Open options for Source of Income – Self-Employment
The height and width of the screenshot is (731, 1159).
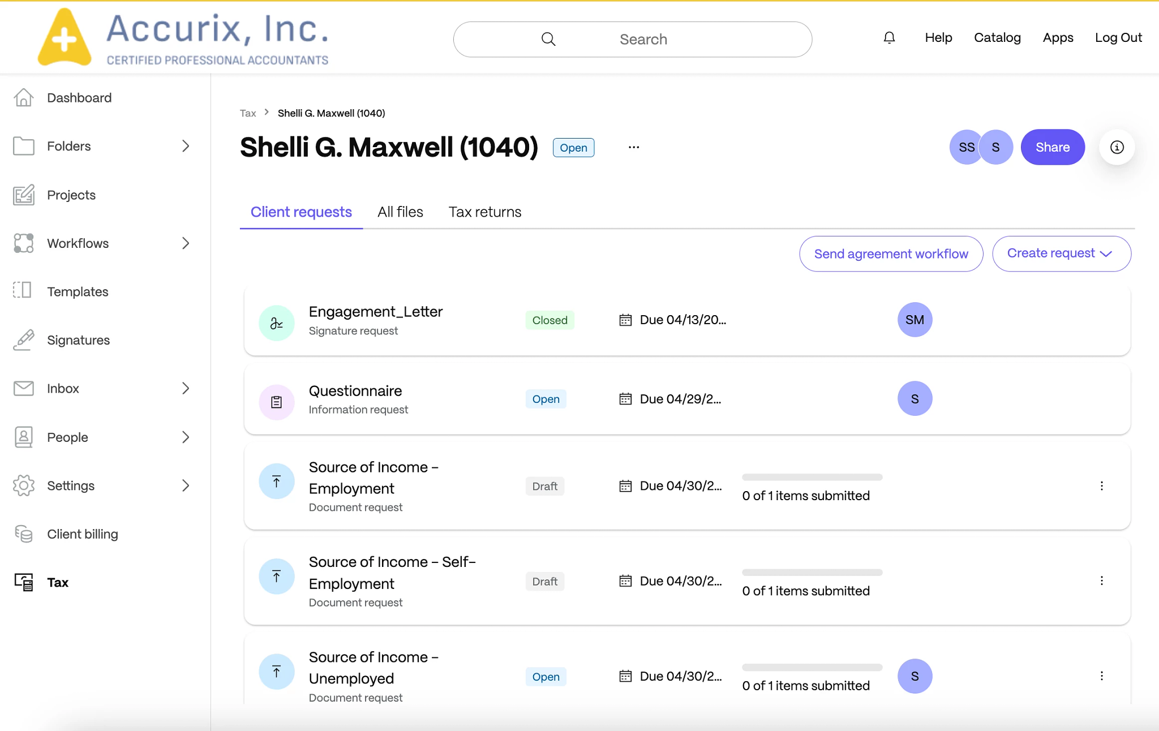[1101, 581]
